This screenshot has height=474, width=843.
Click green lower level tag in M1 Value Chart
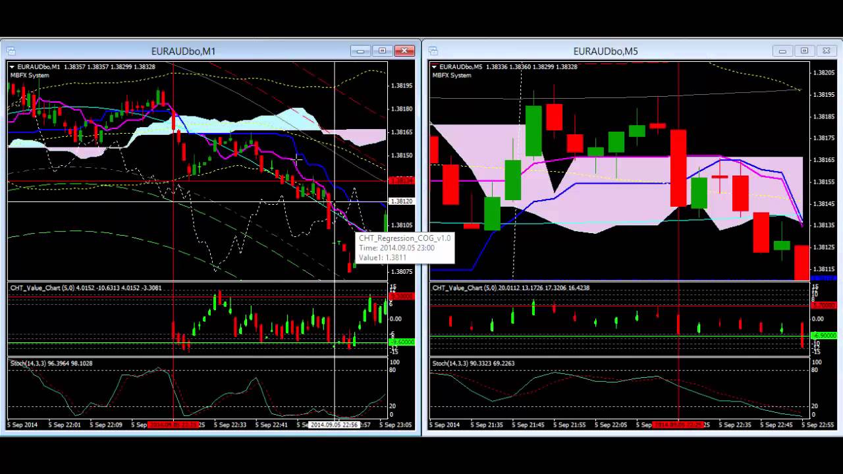tap(402, 342)
